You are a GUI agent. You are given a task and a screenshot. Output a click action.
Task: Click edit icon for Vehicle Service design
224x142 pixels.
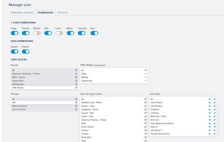click(x=76, y=106)
